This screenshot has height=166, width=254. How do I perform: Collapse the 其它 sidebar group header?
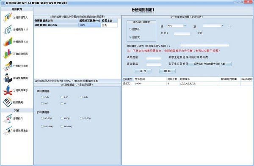click(x=17, y=110)
